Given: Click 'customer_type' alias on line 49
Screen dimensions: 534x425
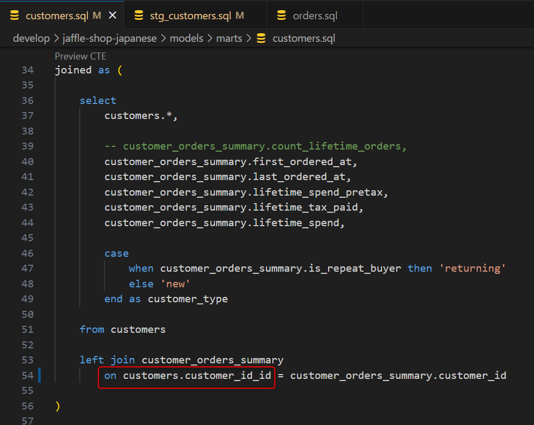Looking at the screenshot, I should point(188,300).
